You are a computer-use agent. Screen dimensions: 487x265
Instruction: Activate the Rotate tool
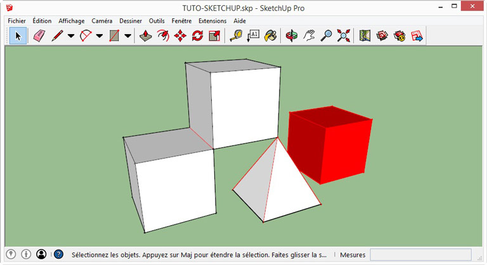click(x=198, y=36)
